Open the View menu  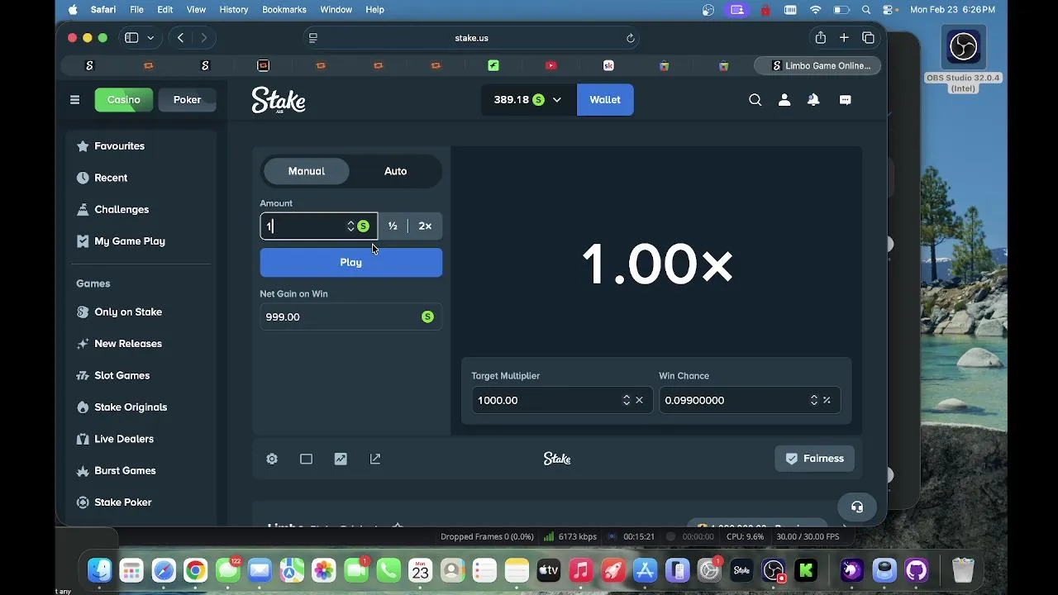[196, 10]
